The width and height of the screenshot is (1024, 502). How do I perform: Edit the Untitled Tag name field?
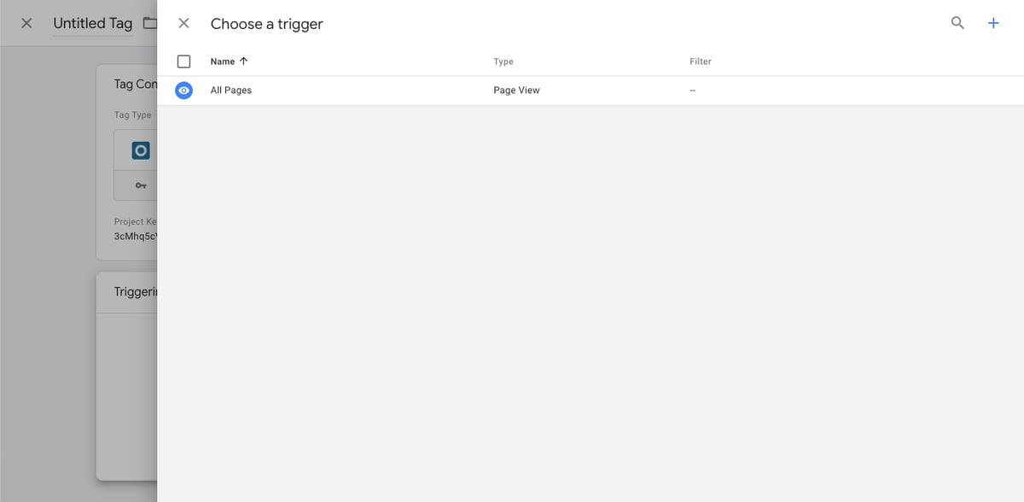click(x=93, y=23)
